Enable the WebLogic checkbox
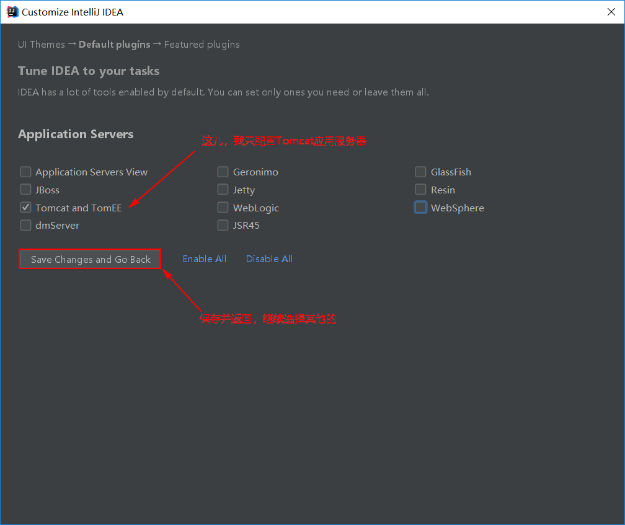This screenshot has height=525, width=625. tap(223, 207)
